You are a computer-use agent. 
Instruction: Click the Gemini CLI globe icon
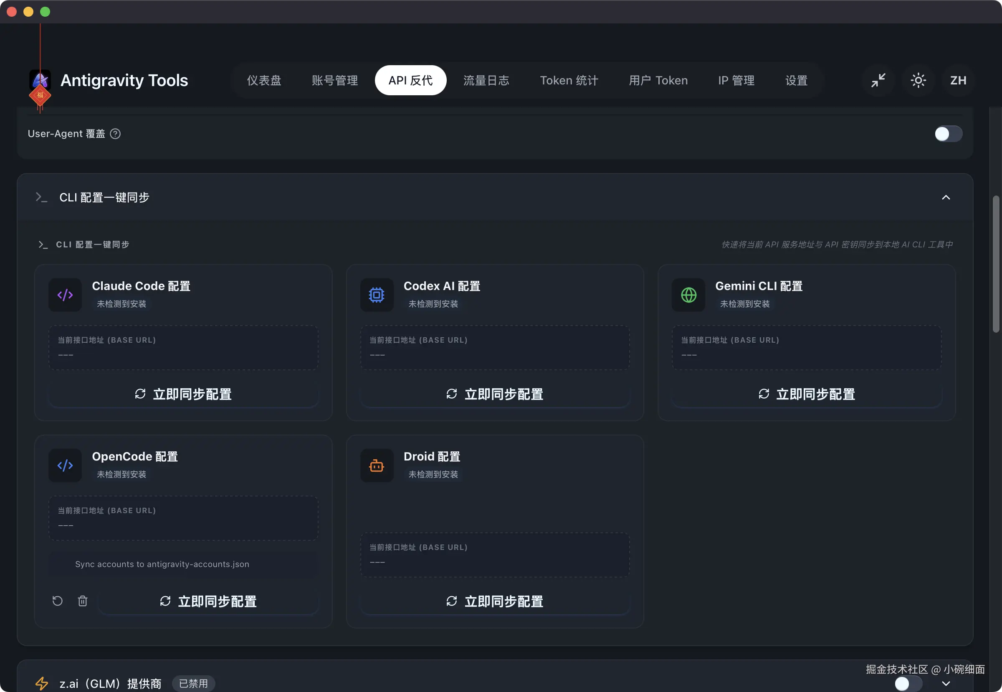coord(688,295)
